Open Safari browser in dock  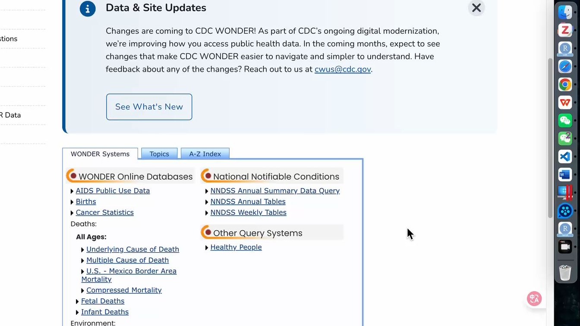point(565,66)
